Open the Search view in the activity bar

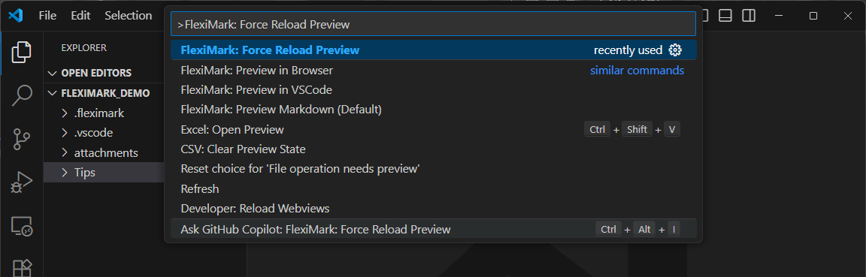point(22,95)
